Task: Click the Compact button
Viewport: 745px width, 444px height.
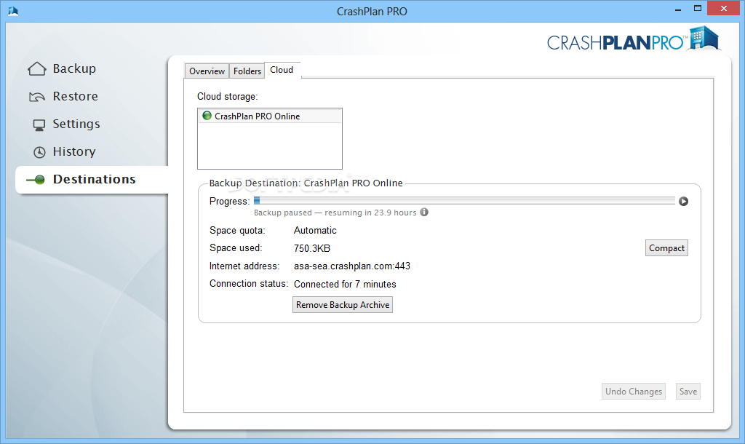Action: coord(666,248)
